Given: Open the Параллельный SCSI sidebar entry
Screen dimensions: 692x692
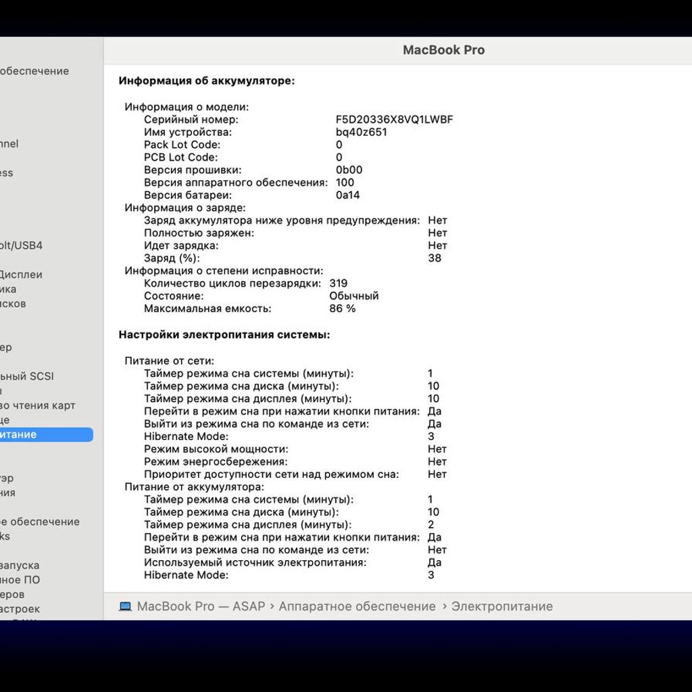Looking at the screenshot, I should (x=27, y=376).
